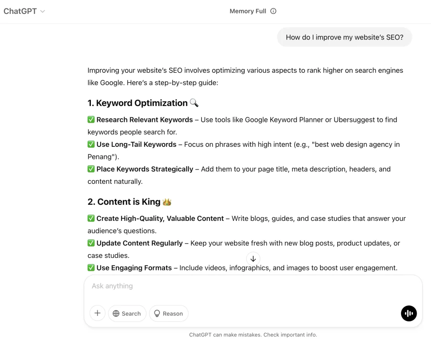431x339 pixels.
Task: Click the bold text Use Long-Tail Keywords
Action: point(136,145)
